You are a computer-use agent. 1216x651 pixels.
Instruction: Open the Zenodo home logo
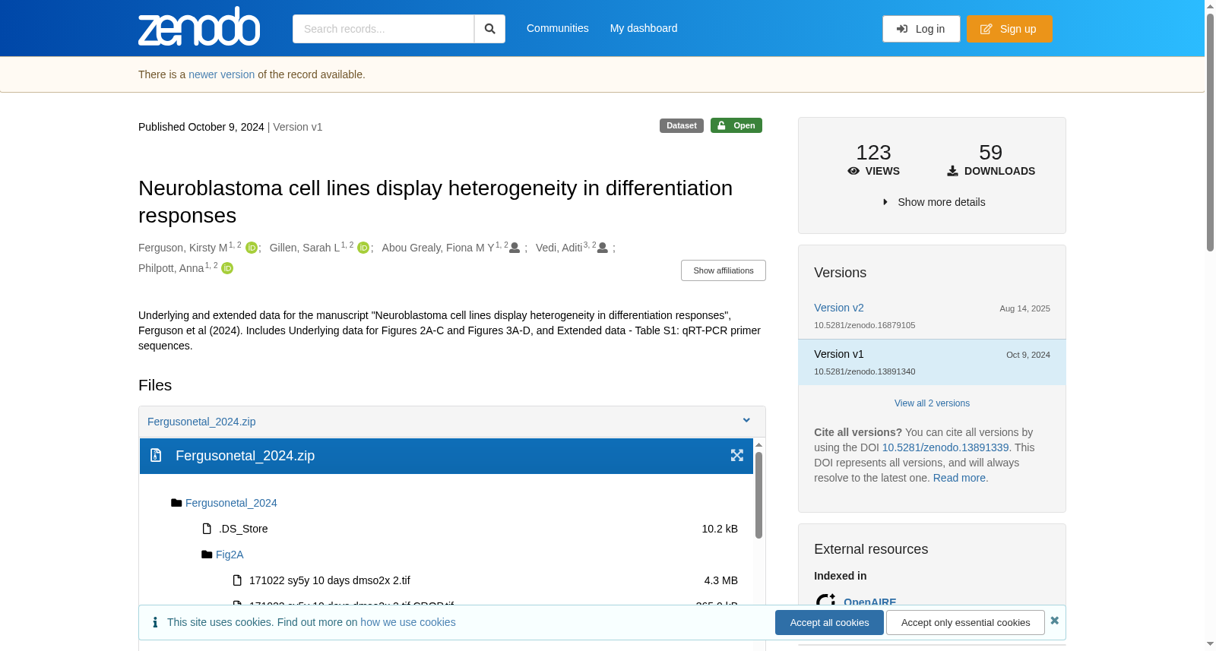click(199, 27)
